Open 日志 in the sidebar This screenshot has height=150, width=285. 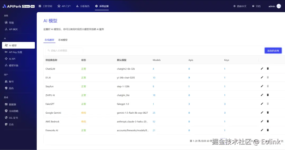pos(18,124)
